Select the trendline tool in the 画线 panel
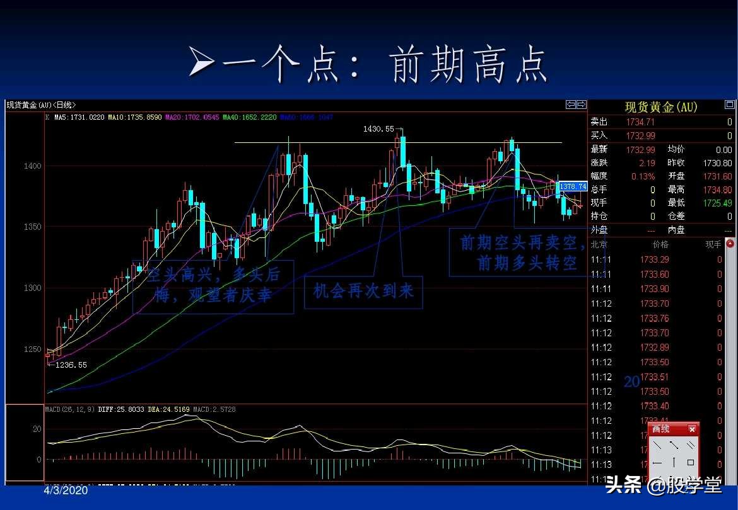Viewport: 738px width, 510px height. point(657,445)
